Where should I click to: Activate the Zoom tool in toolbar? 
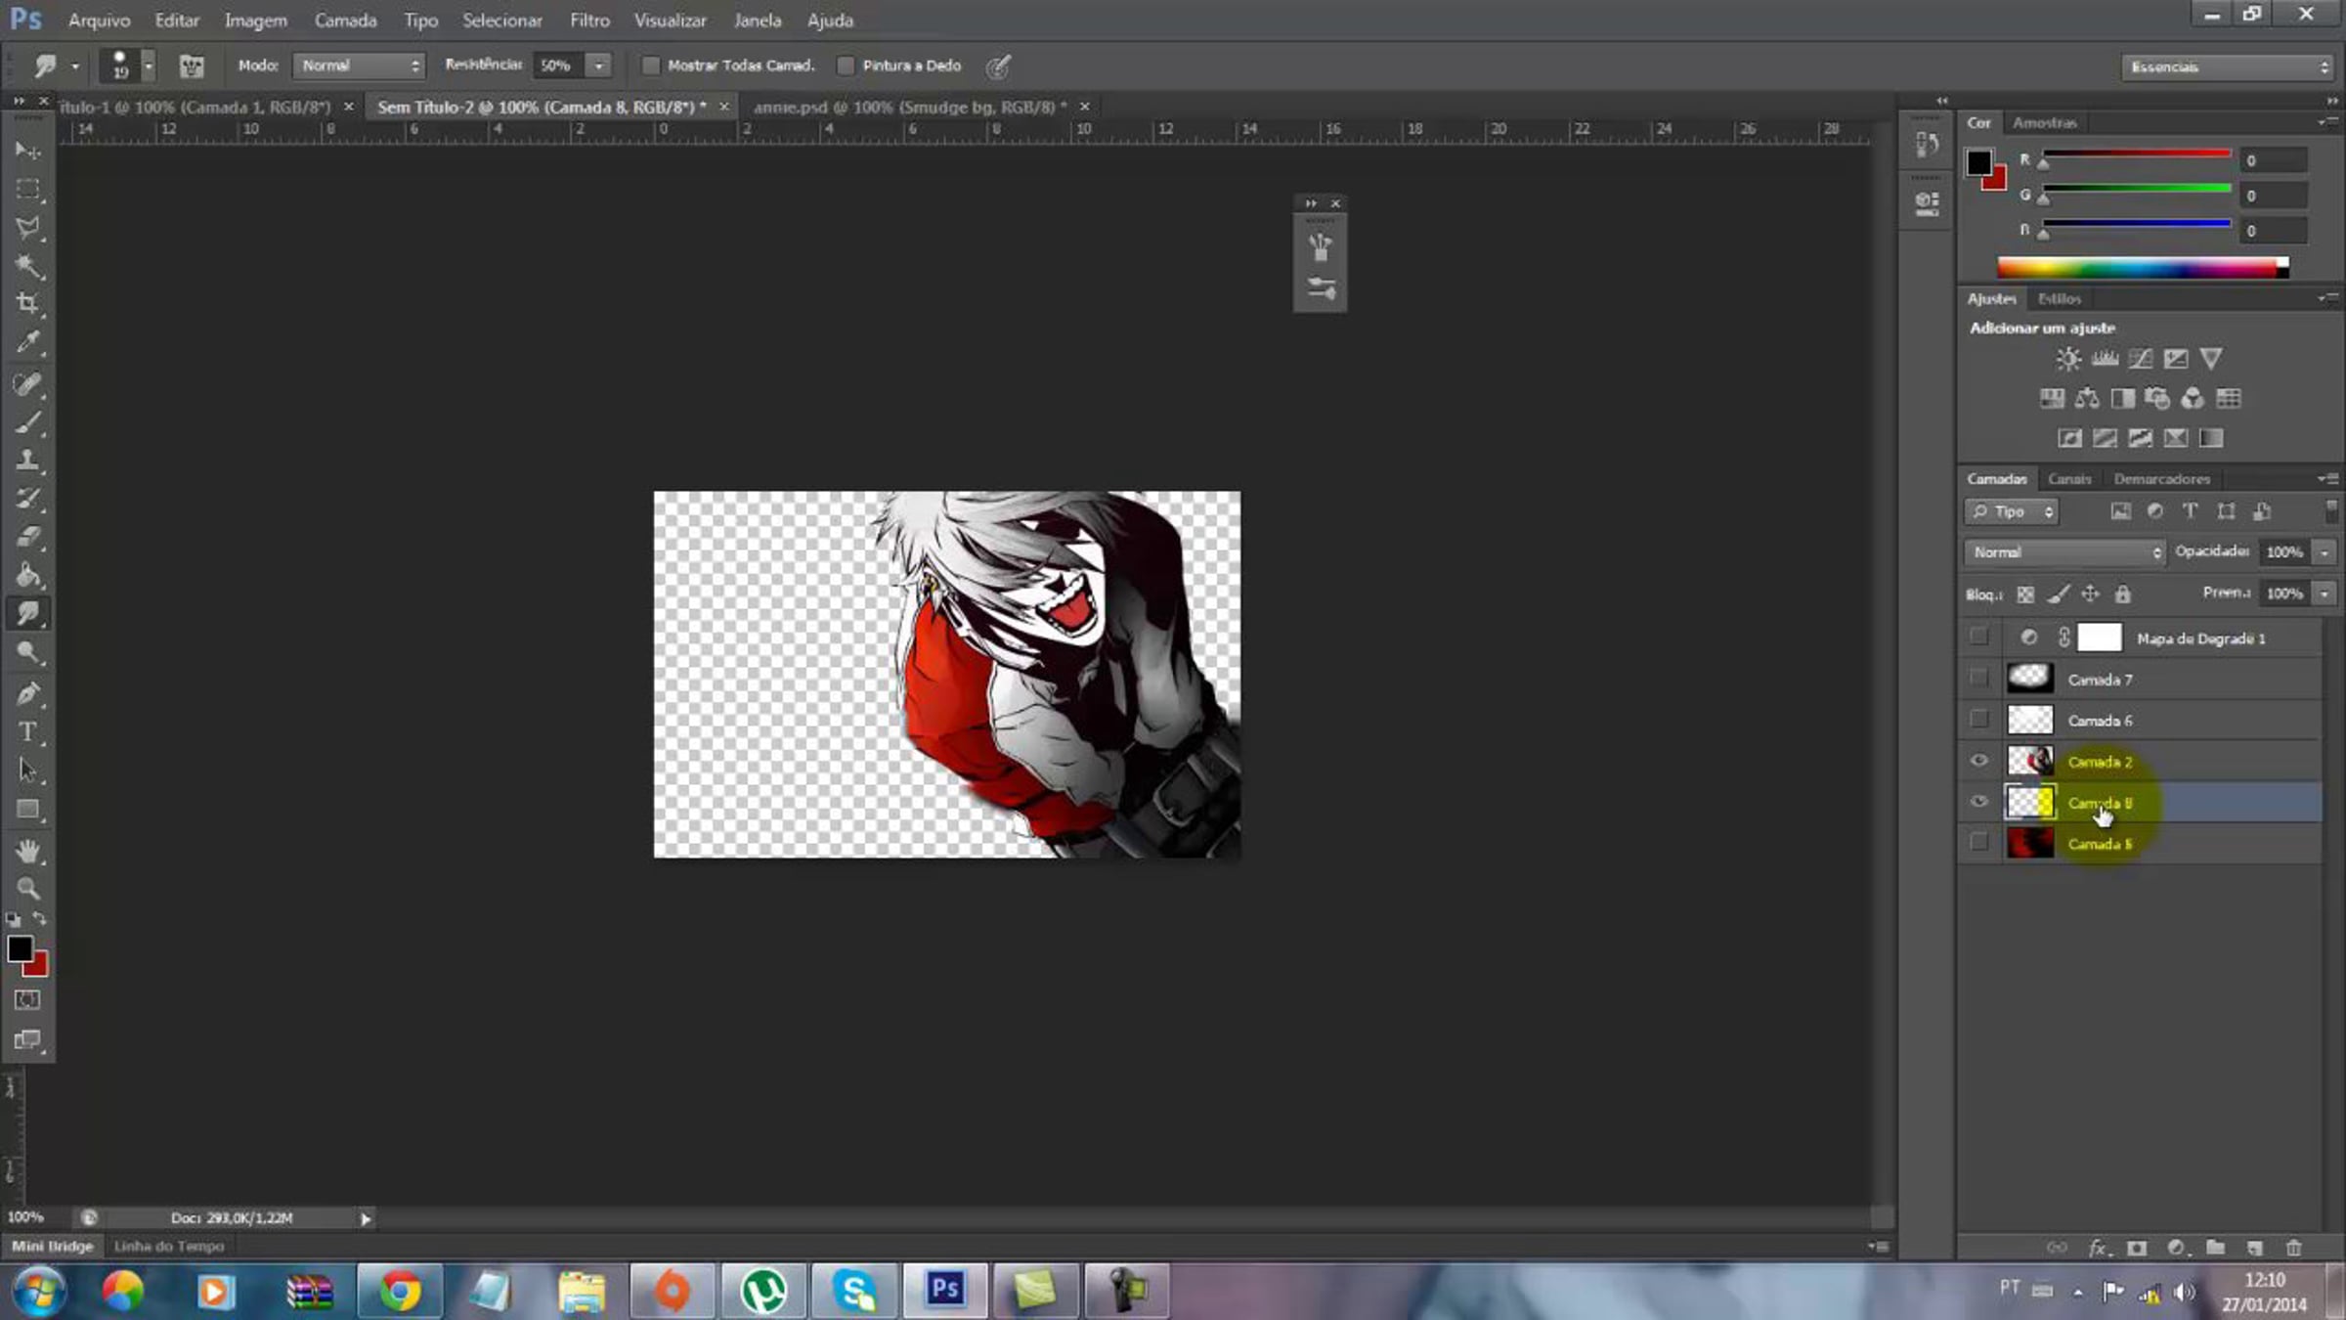coord(27,889)
